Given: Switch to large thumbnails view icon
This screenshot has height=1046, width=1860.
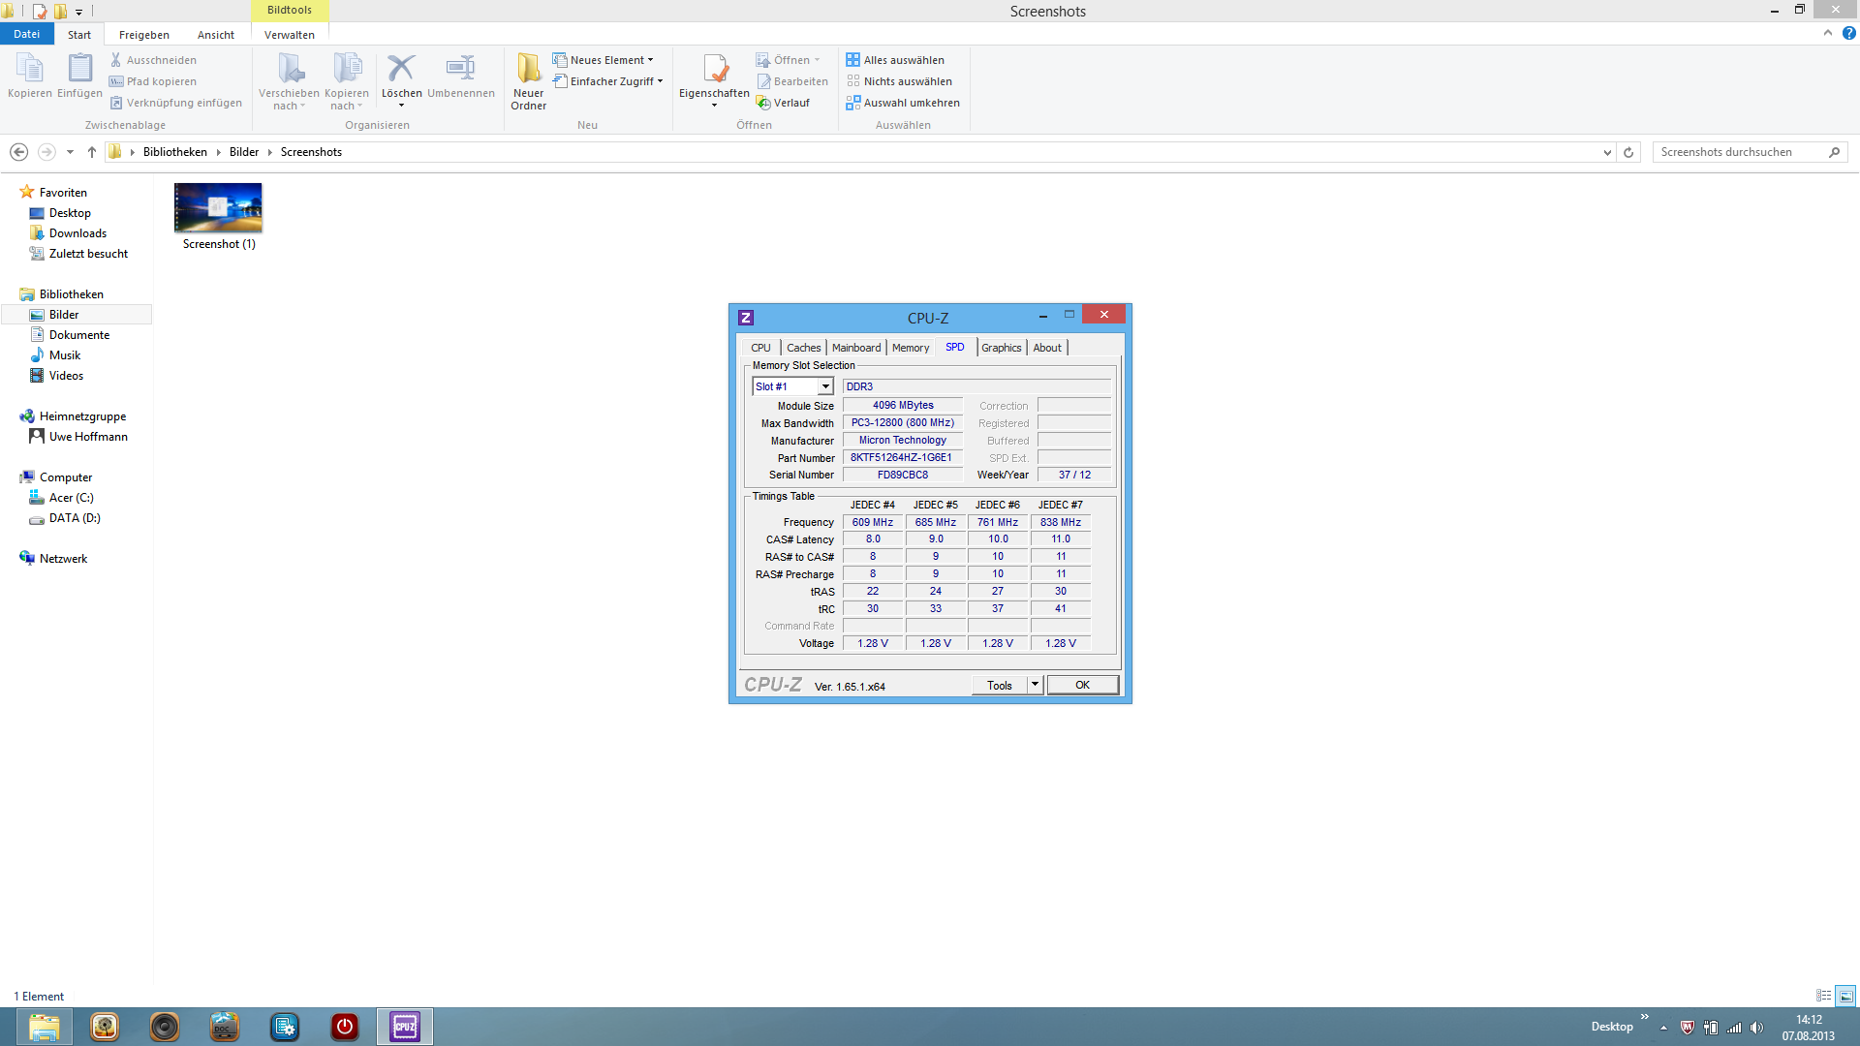Looking at the screenshot, I should click(x=1845, y=996).
